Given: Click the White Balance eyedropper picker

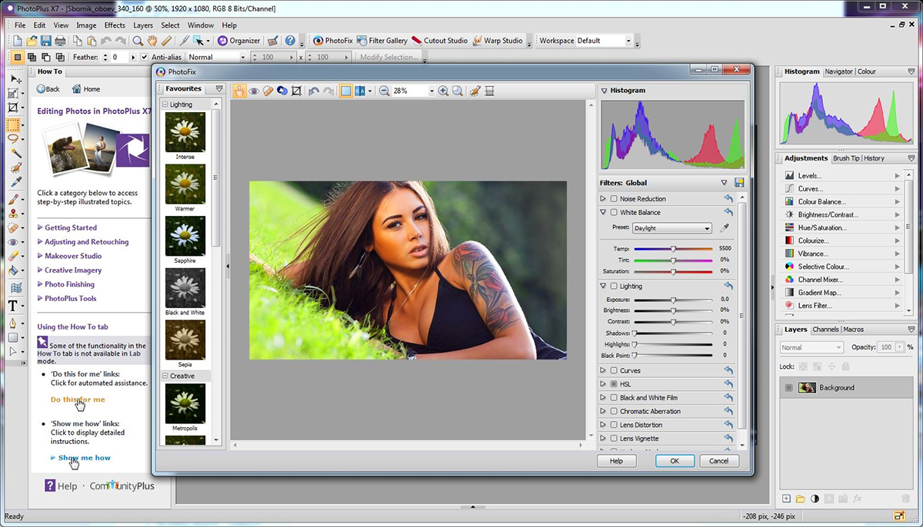Looking at the screenshot, I should point(724,228).
